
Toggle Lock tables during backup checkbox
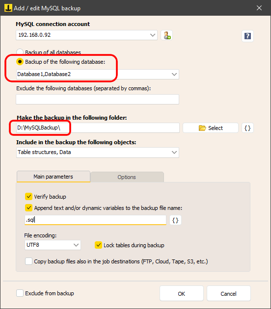click(98, 245)
